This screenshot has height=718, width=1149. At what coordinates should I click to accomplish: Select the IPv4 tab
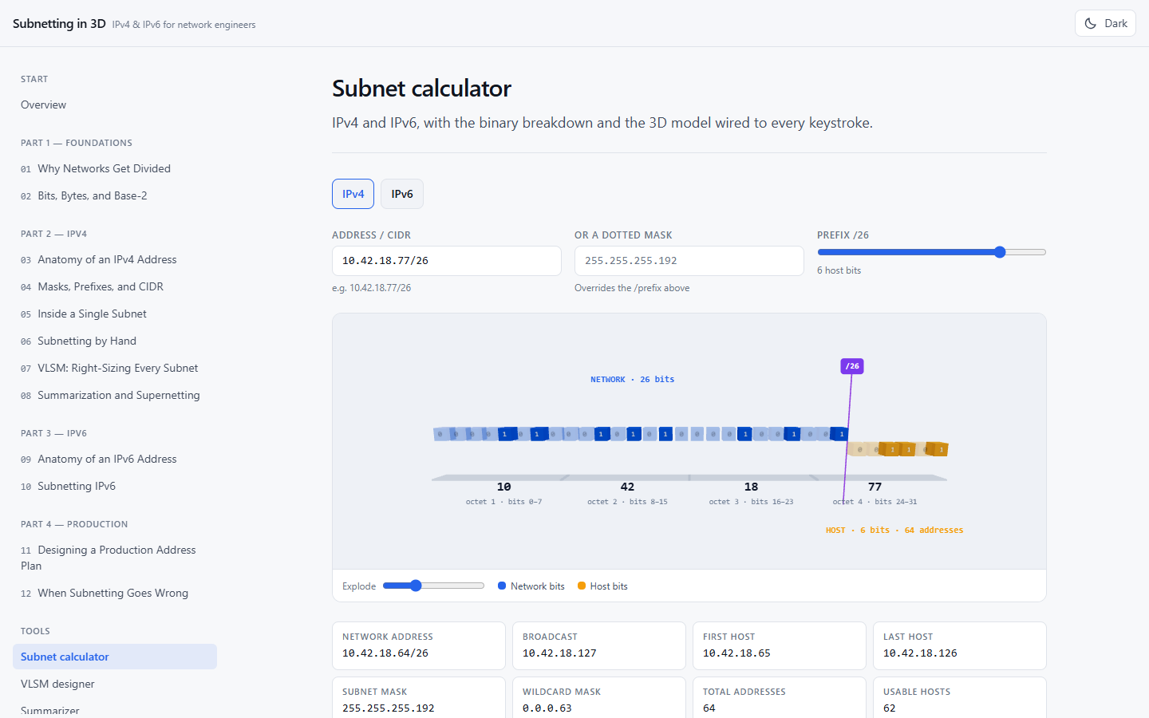click(353, 194)
